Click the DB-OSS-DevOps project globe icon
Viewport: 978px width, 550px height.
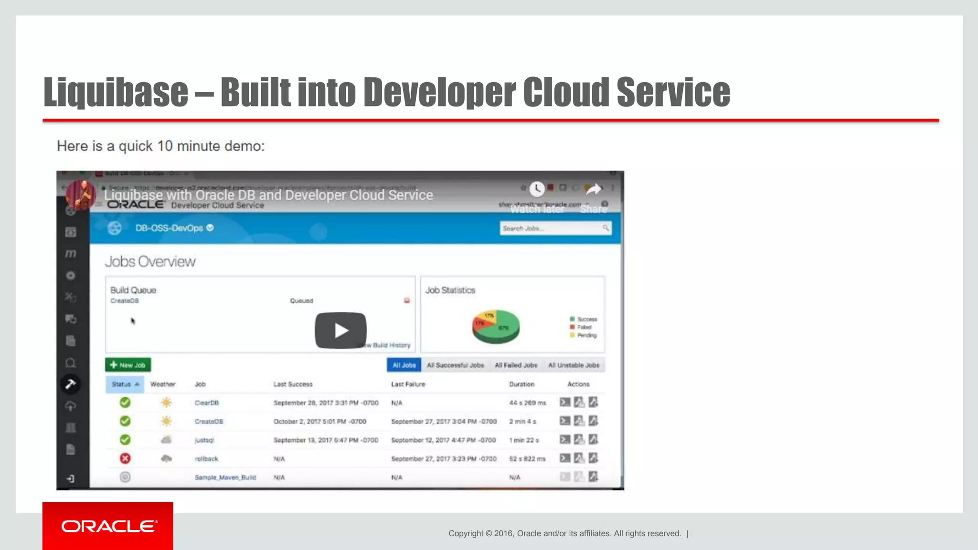coord(115,228)
